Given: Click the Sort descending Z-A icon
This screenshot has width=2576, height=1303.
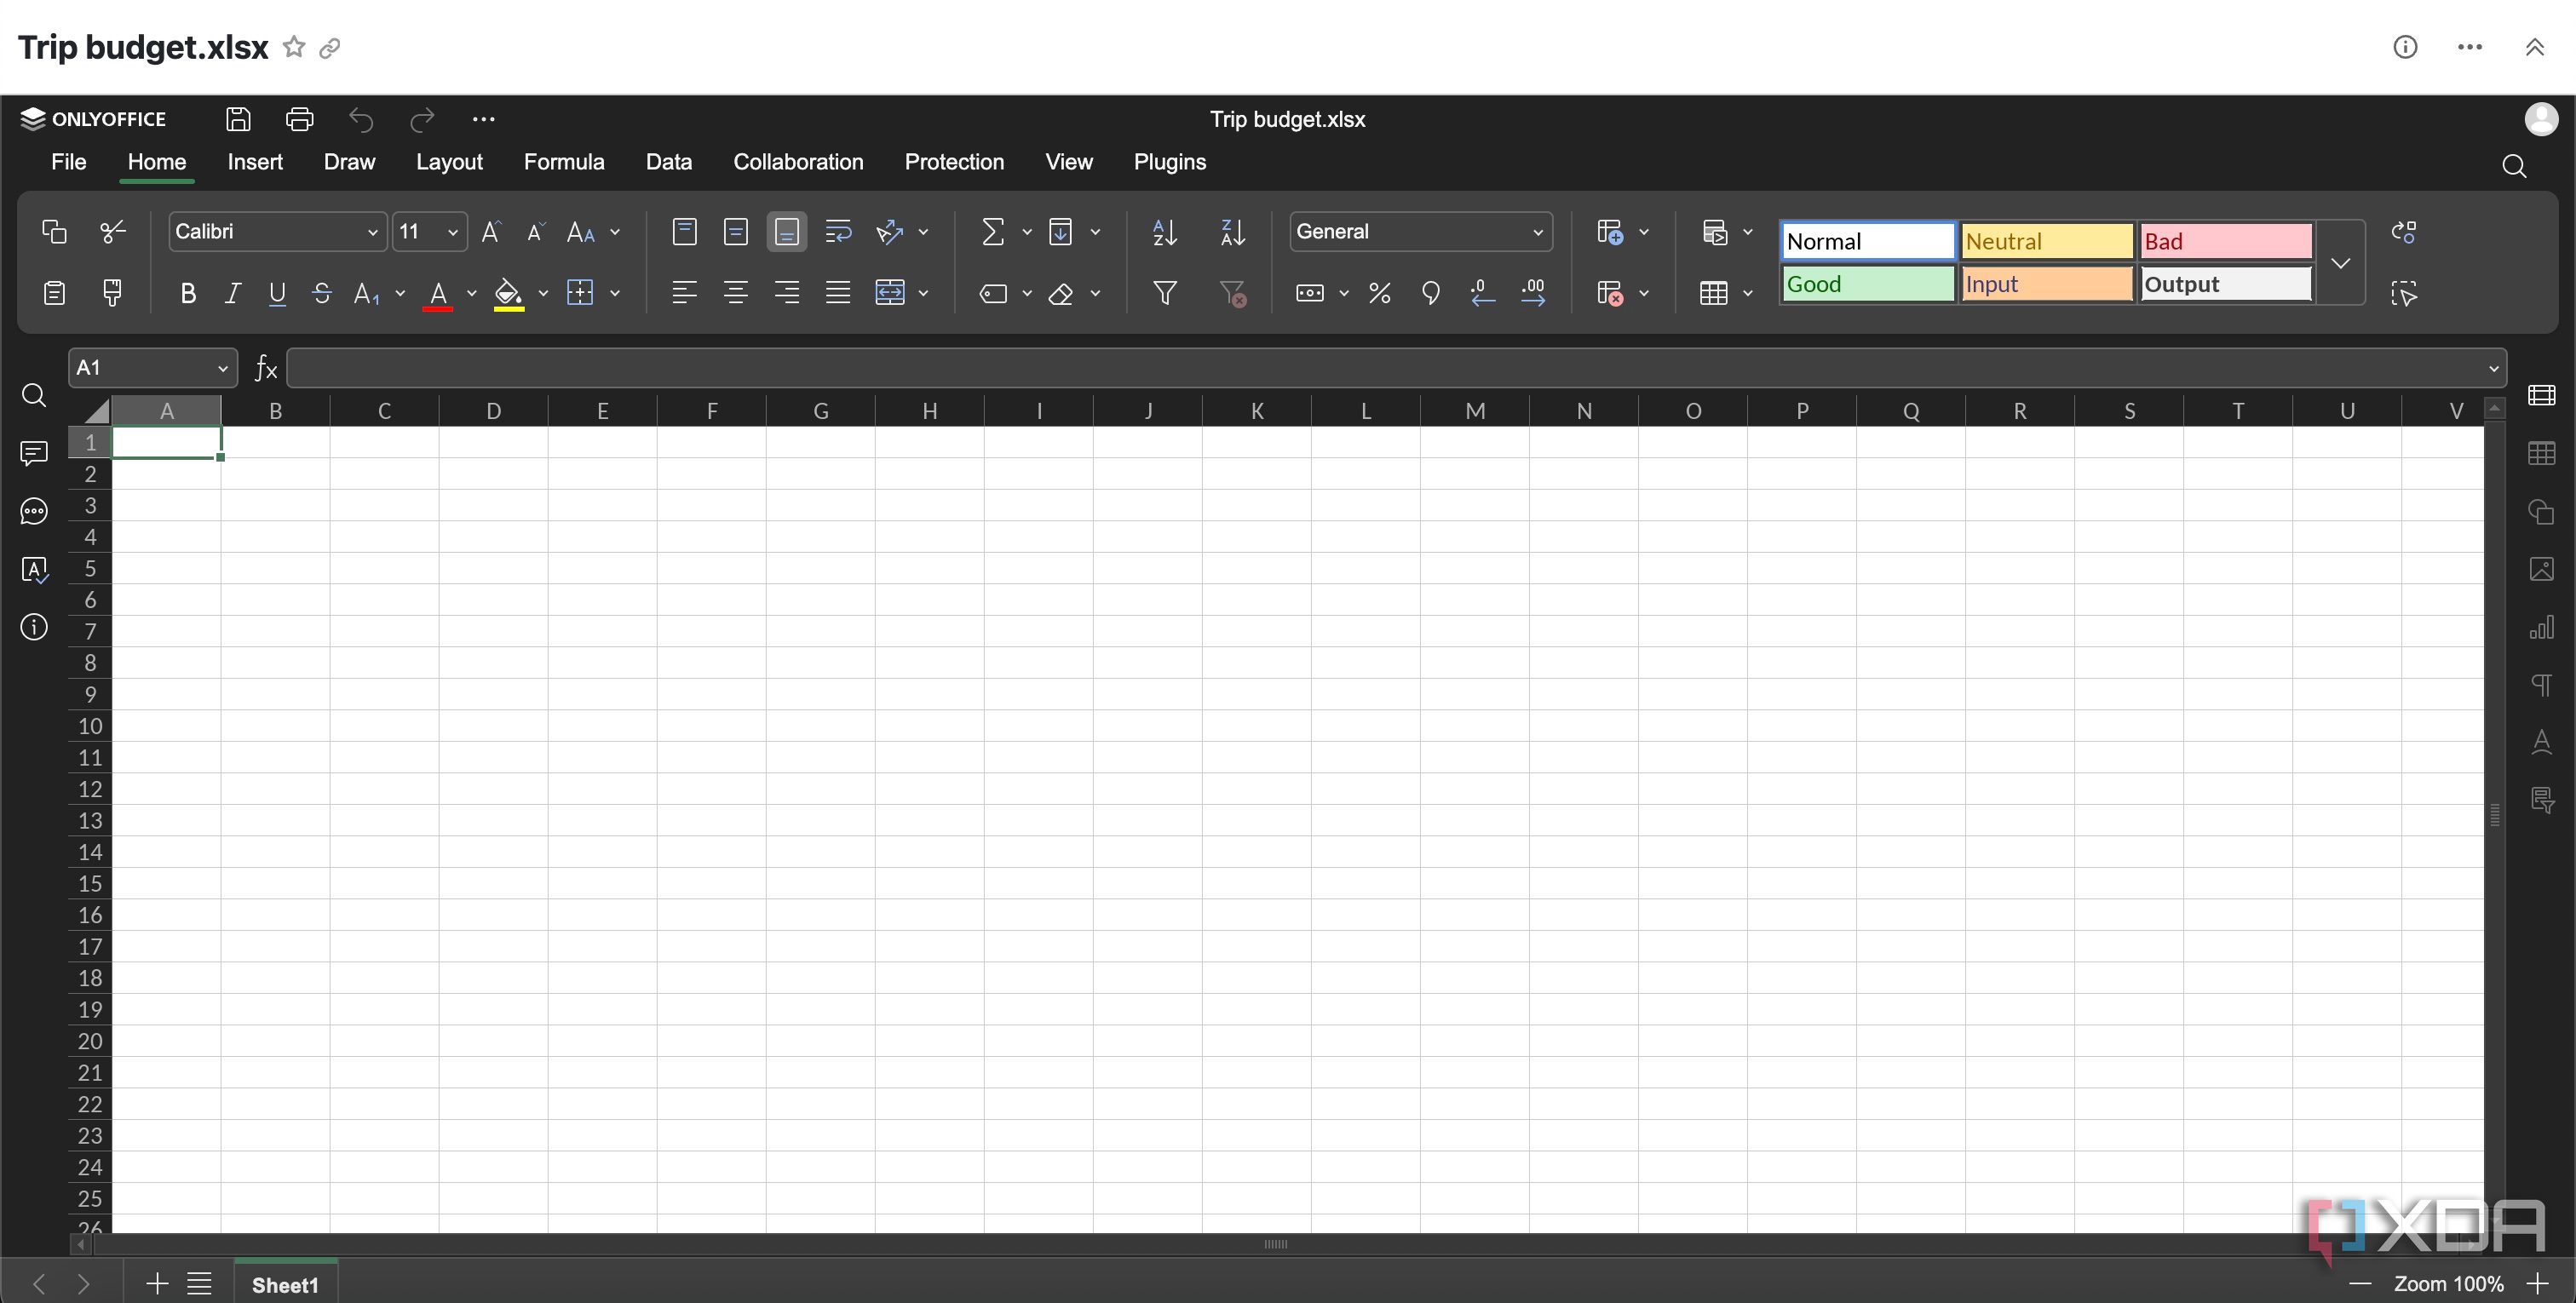Looking at the screenshot, I should [1233, 232].
